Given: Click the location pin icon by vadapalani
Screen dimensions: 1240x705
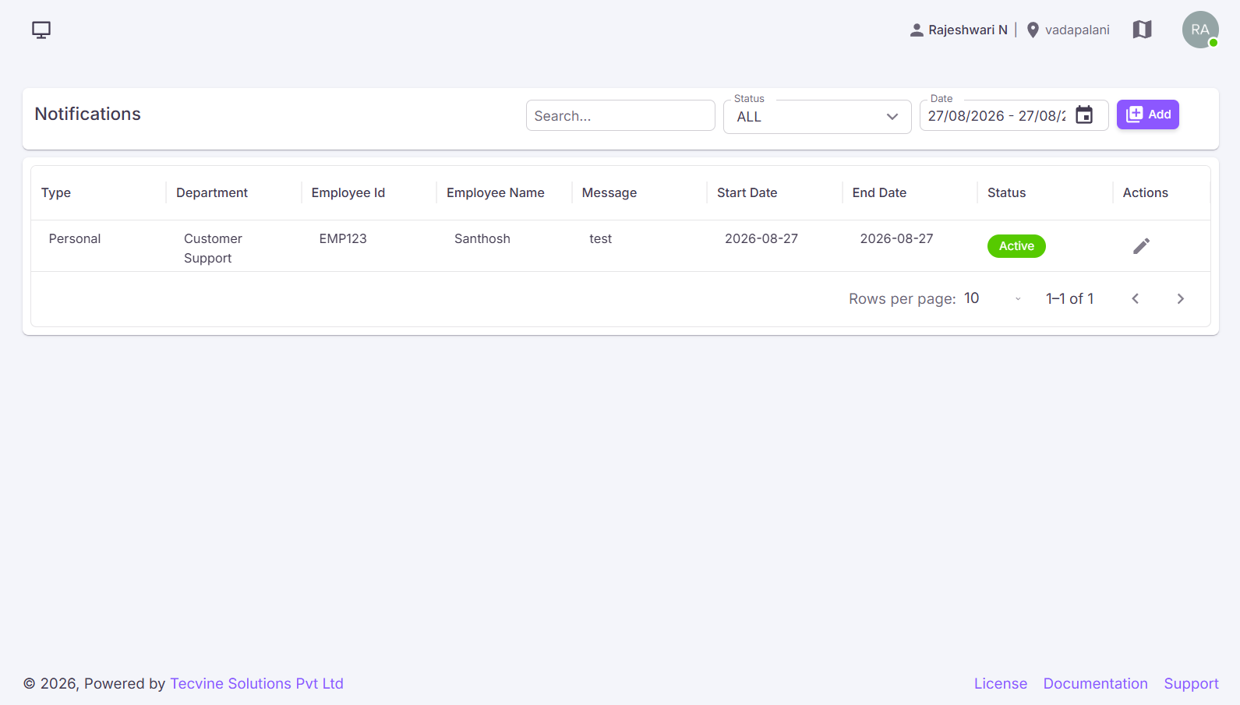Looking at the screenshot, I should pyautogui.click(x=1033, y=30).
